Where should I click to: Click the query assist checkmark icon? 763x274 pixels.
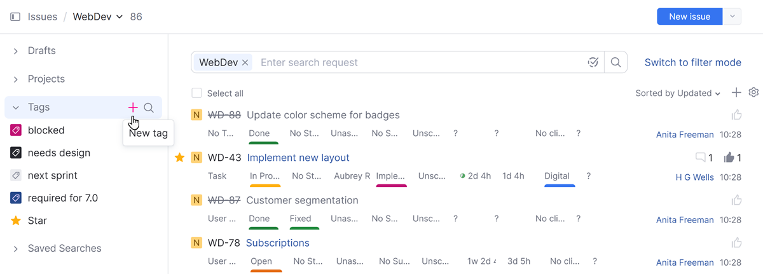(593, 62)
